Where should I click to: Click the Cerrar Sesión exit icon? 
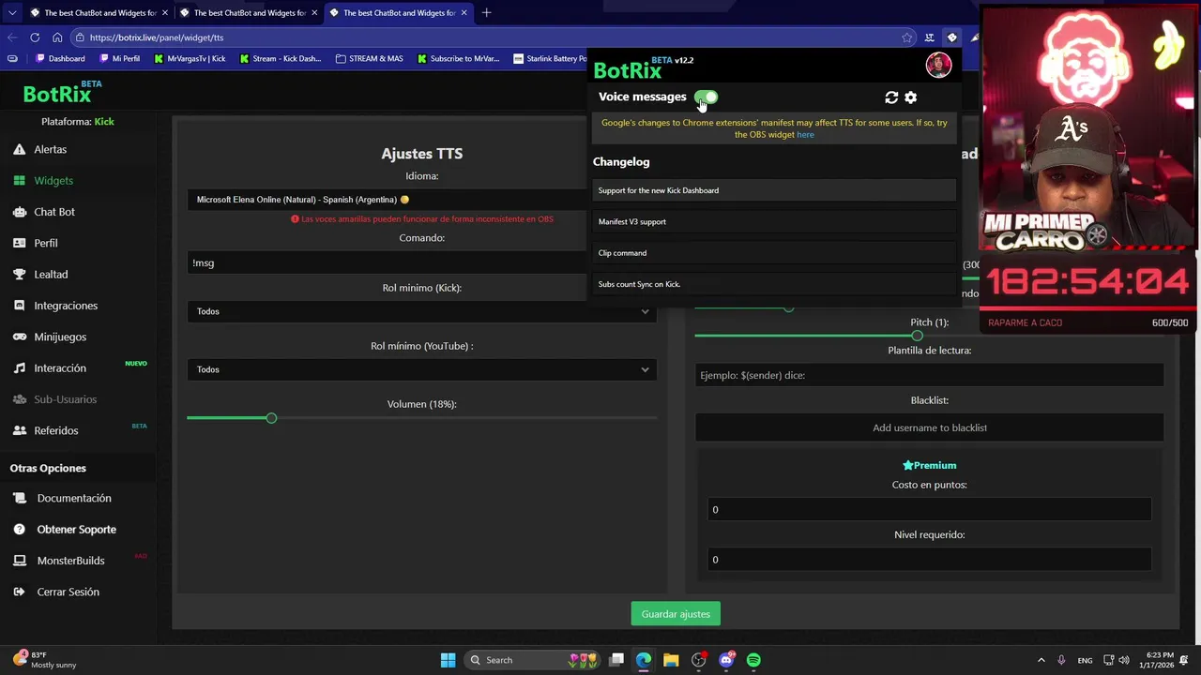pos(19,592)
